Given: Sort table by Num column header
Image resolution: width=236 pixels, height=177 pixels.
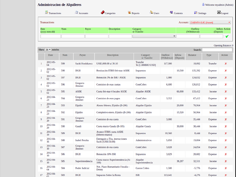Looking at the screenshot, I should click(66, 56).
